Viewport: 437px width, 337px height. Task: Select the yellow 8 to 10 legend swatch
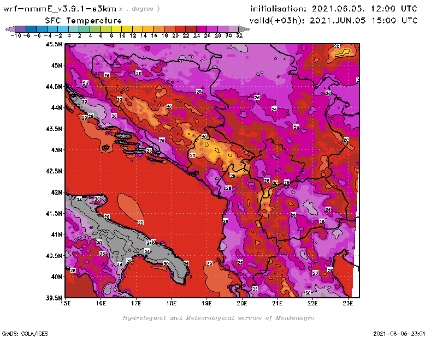[116, 29]
